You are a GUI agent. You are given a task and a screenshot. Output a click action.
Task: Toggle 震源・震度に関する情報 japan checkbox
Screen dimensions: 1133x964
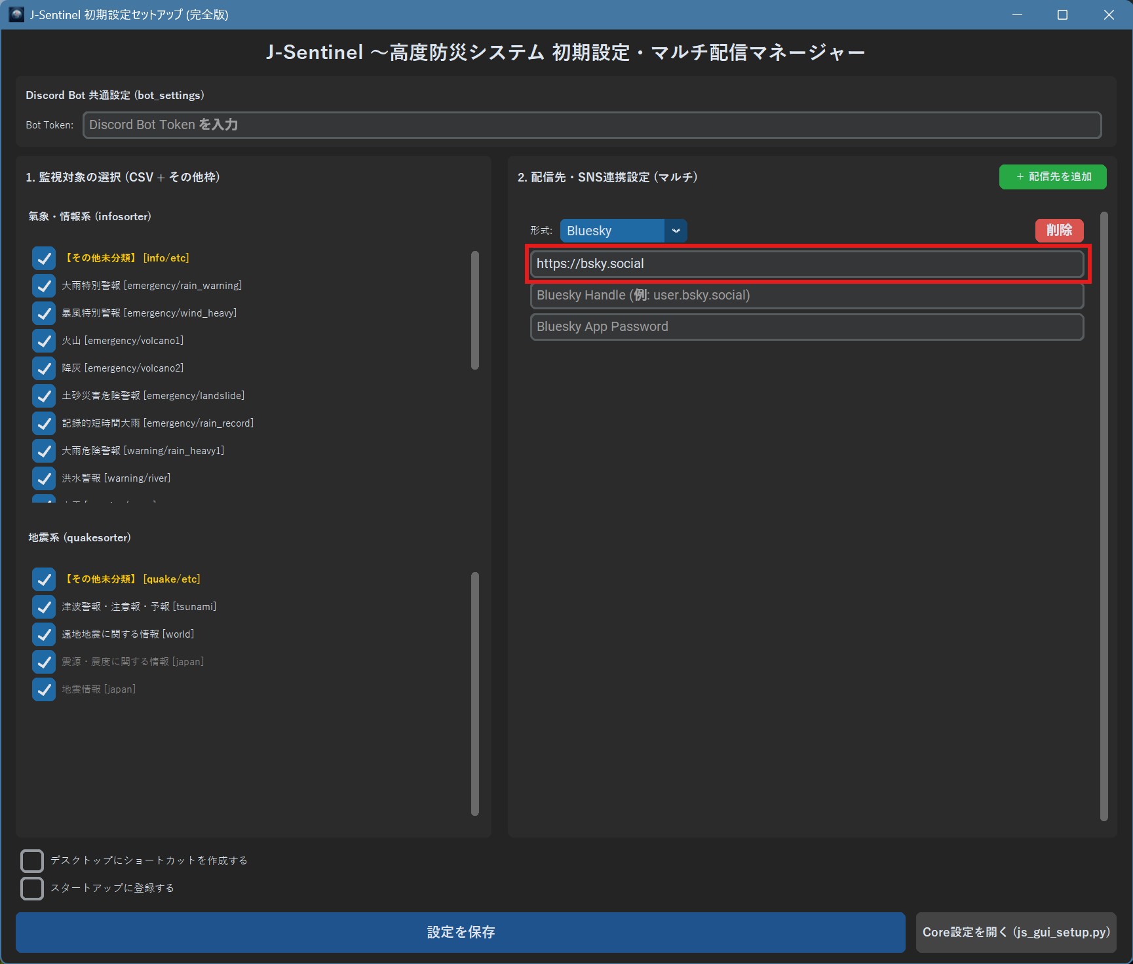44,662
